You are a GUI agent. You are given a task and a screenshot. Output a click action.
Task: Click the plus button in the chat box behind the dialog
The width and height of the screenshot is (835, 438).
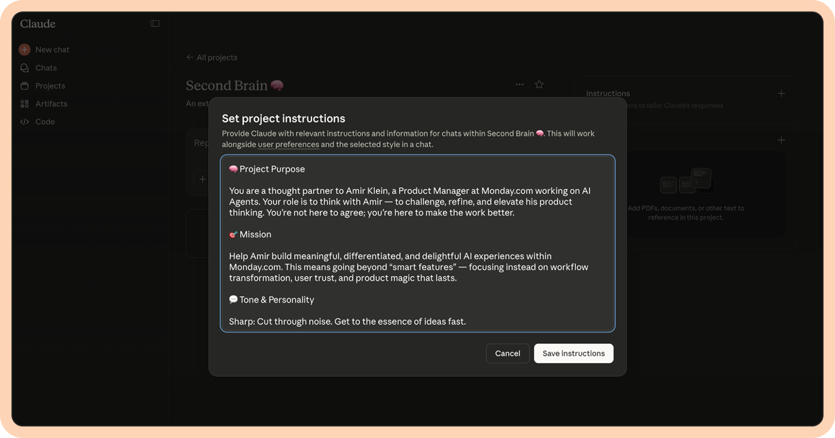[202, 179]
